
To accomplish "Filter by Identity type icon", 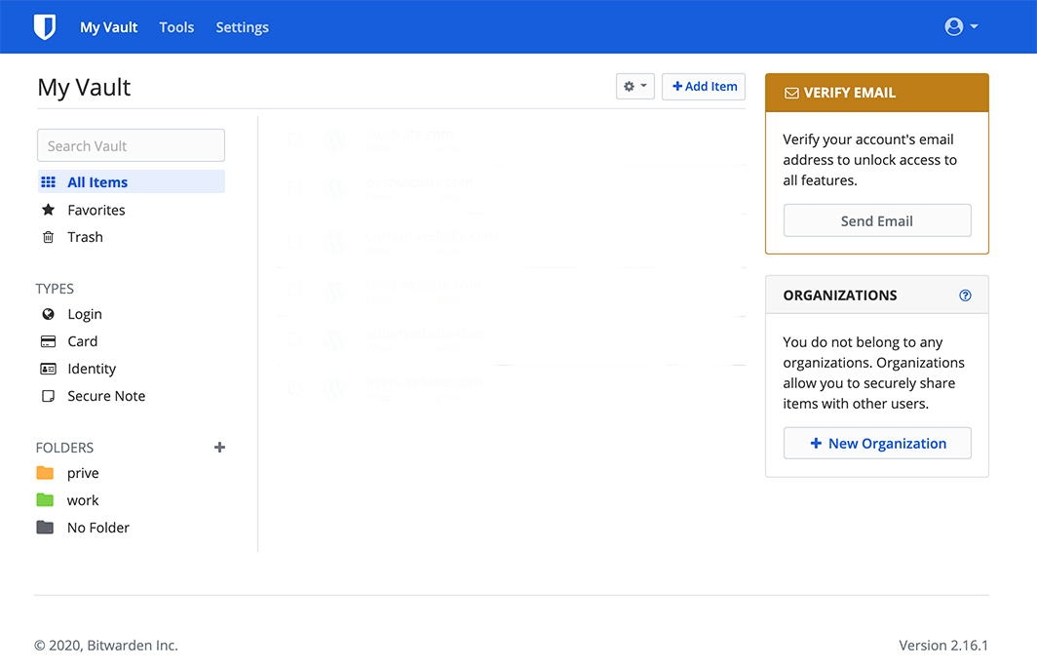I will [49, 369].
